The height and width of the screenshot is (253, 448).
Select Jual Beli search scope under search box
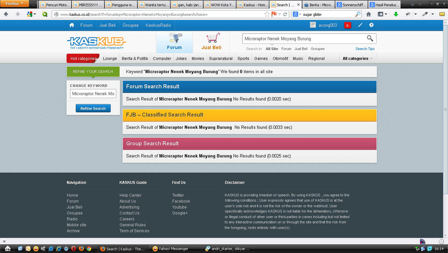[x=301, y=49]
